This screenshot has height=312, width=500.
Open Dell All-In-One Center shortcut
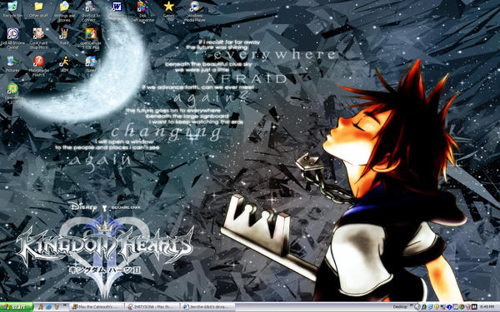click(x=12, y=38)
